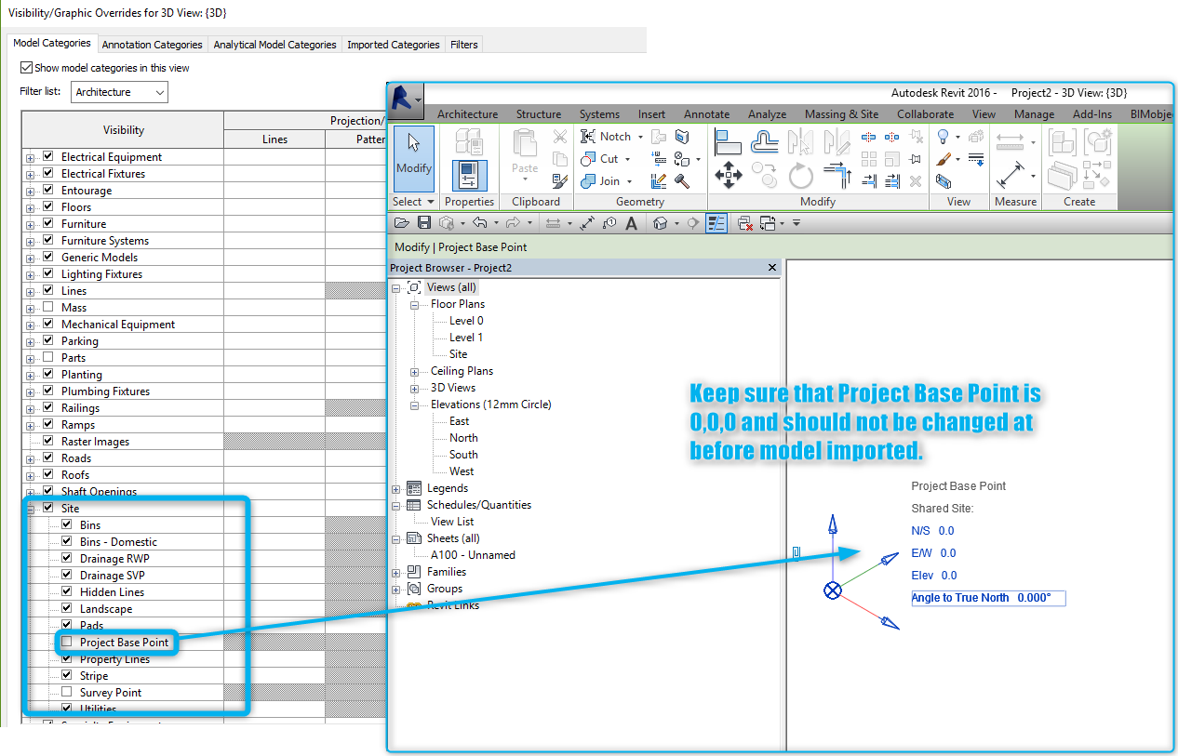Click the Hide in View light bulb icon
The height and width of the screenshot is (756, 1178).
[944, 137]
